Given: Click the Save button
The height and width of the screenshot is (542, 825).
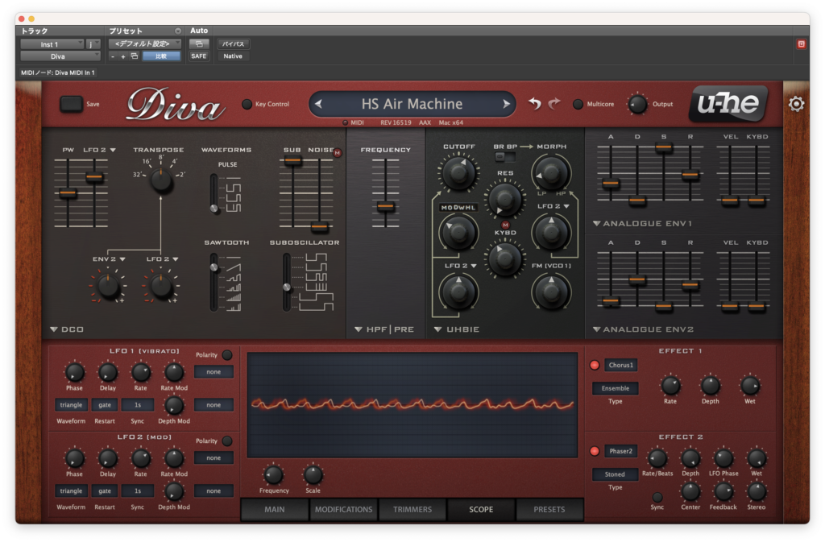Looking at the screenshot, I should pyautogui.click(x=72, y=104).
